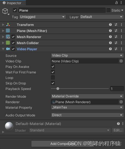This screenshot has height=149, width=125.
Task: Open Video Player presets icon
Action: 116,49
